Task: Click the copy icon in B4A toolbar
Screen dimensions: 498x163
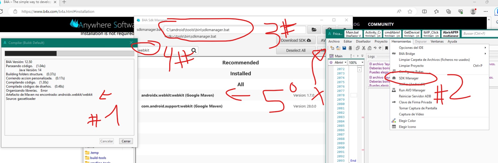Action: tap(358, 48)
